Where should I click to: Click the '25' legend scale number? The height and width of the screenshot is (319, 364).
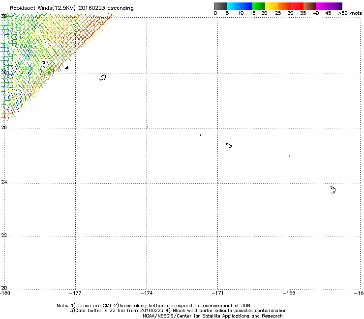pyautogui.click(x=278, y=13)
